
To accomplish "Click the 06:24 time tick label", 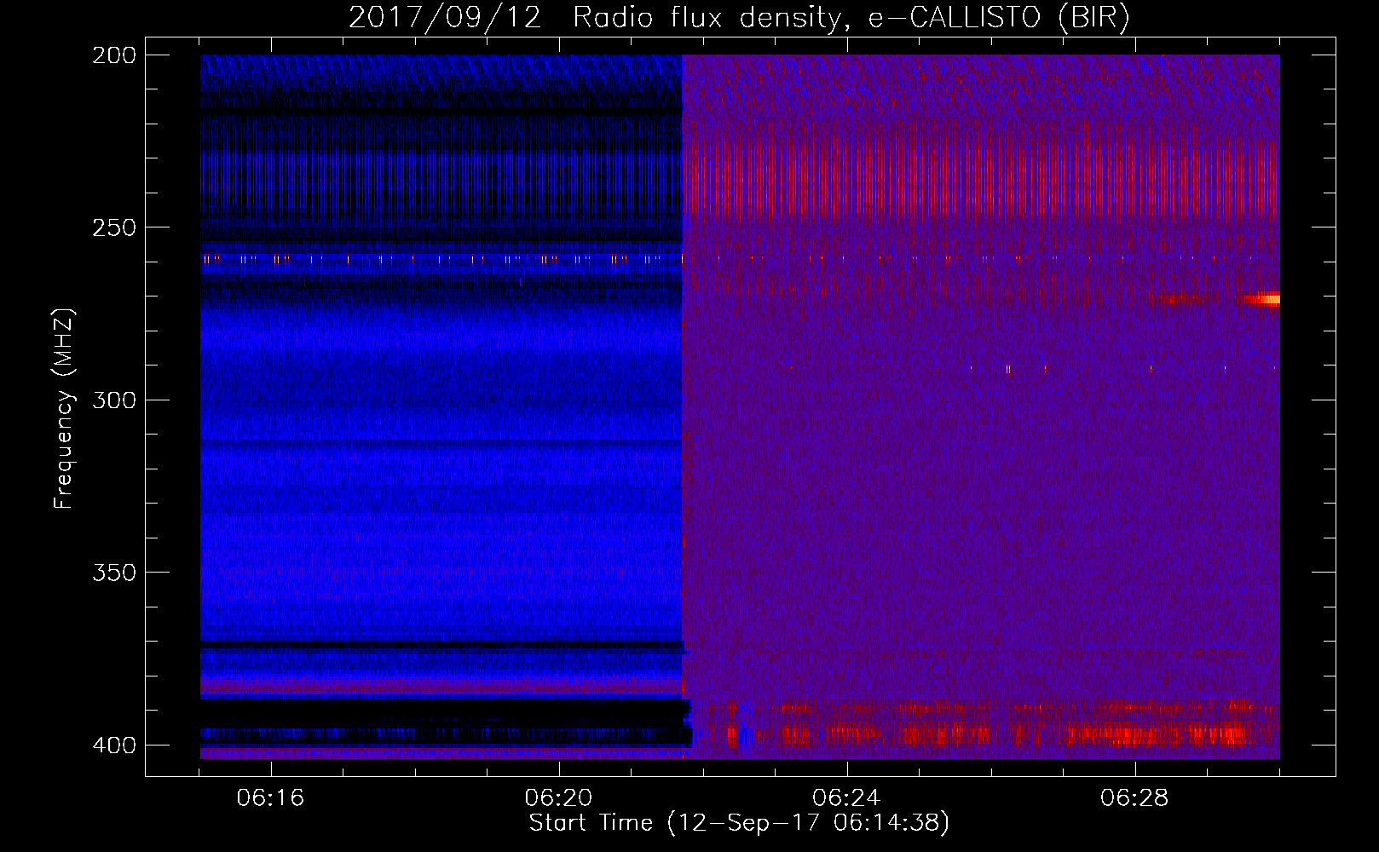I will (846, 798).
